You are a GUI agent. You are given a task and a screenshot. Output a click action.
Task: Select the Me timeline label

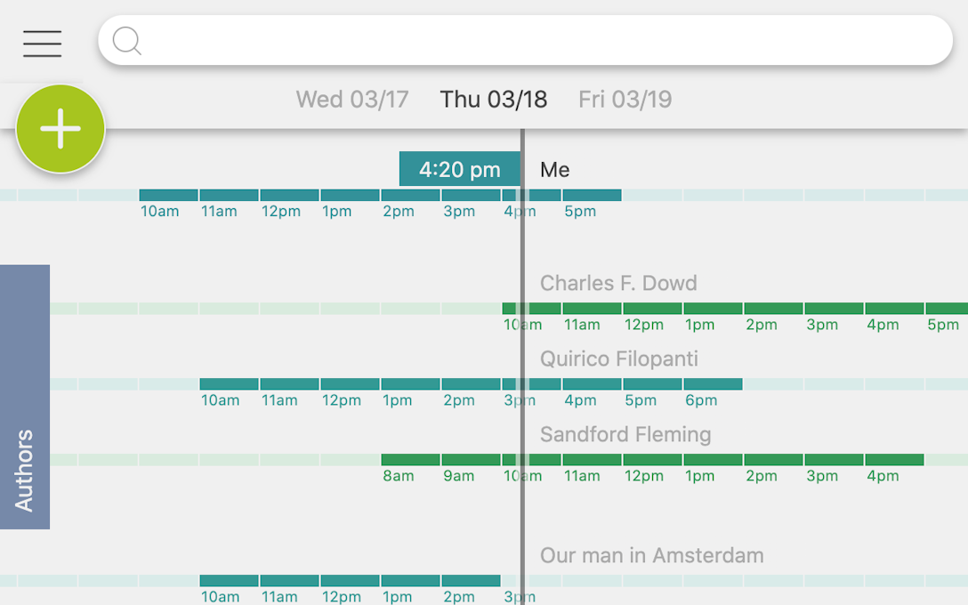pos(555,169)
